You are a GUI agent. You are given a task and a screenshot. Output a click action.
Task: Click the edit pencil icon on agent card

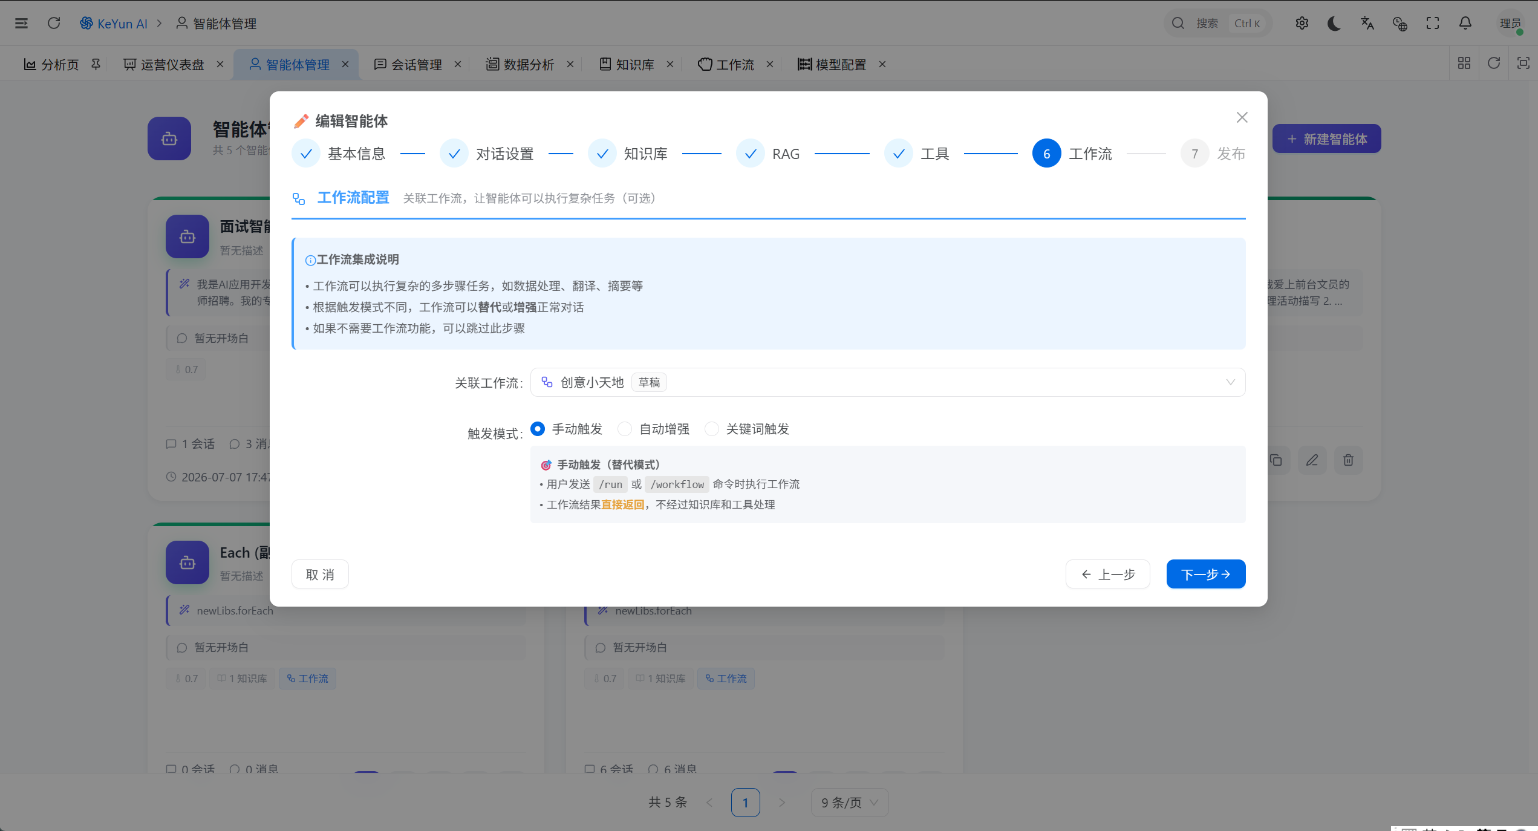pyautogui.click(x=1312, y=460)
